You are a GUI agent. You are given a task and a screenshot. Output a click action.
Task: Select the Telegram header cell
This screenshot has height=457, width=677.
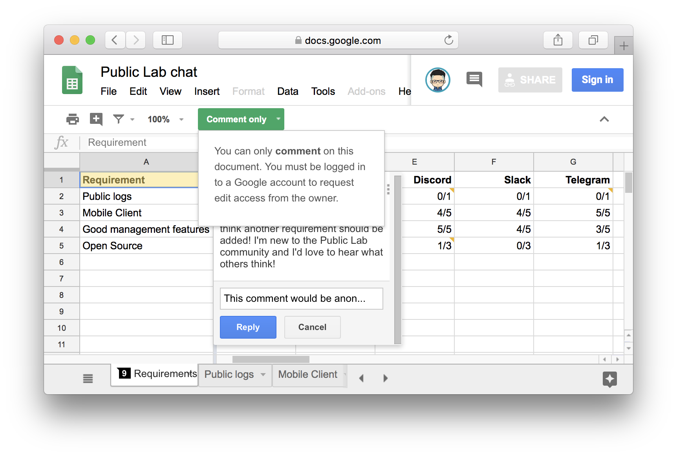click(x=573, y=180)
